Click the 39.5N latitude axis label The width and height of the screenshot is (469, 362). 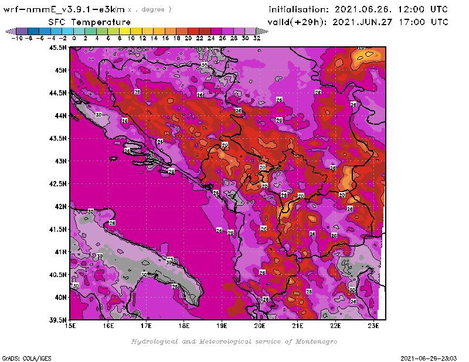tap(57, 320)
